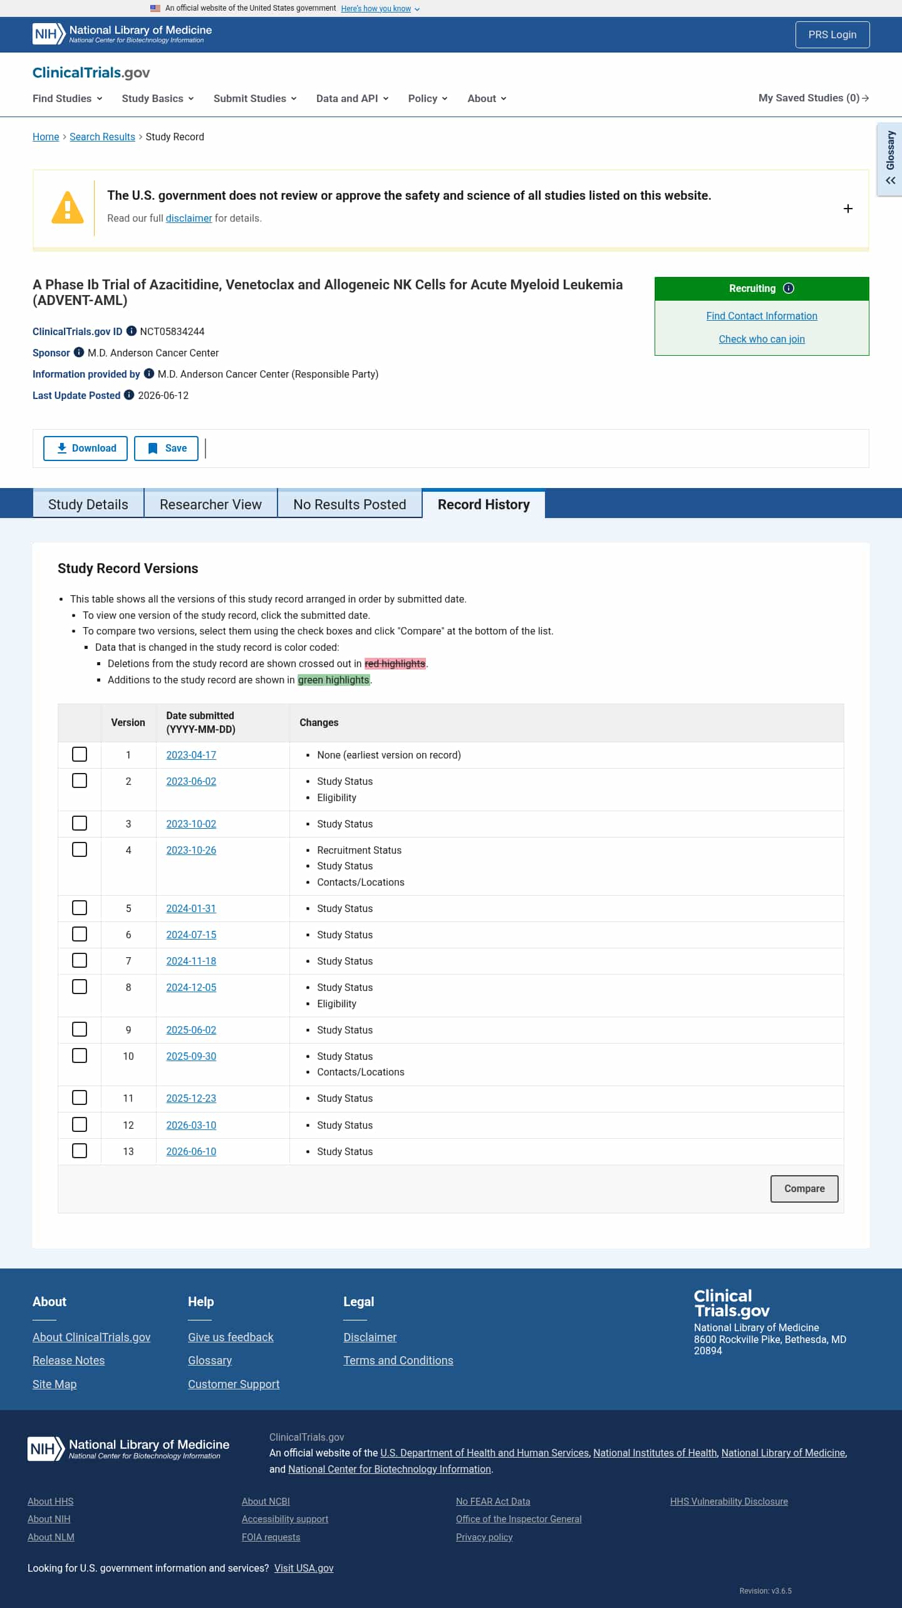Open the Glossary side panel arrows icon
Image resolution: width=902 pixels, height=1608 pixels.
pyautogui.click(x=890, y=180)
